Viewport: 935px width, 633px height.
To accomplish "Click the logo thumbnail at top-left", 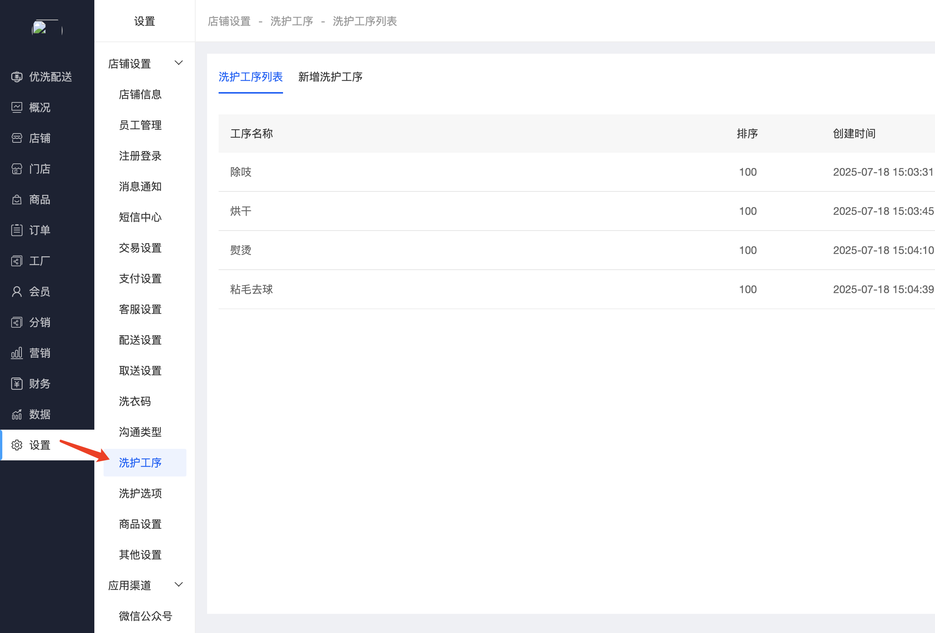I will 47,28.
